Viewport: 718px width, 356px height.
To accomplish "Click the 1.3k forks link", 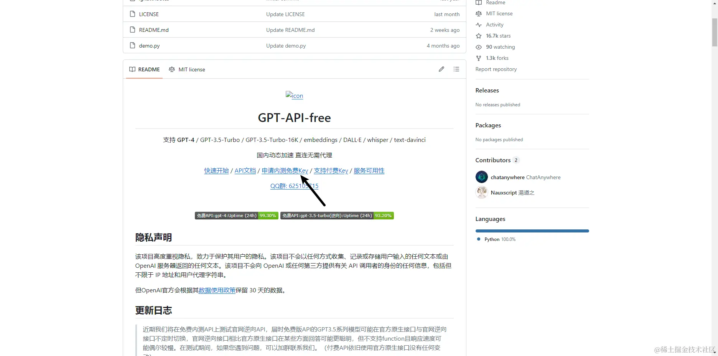I will [x=497, y=58].
